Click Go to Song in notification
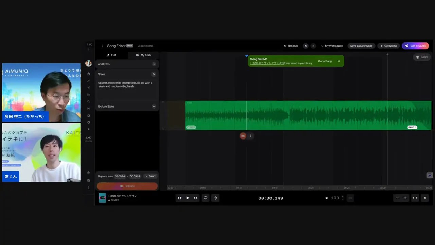Viewport: 435px width, 245px height. click(x=325, y=61)
